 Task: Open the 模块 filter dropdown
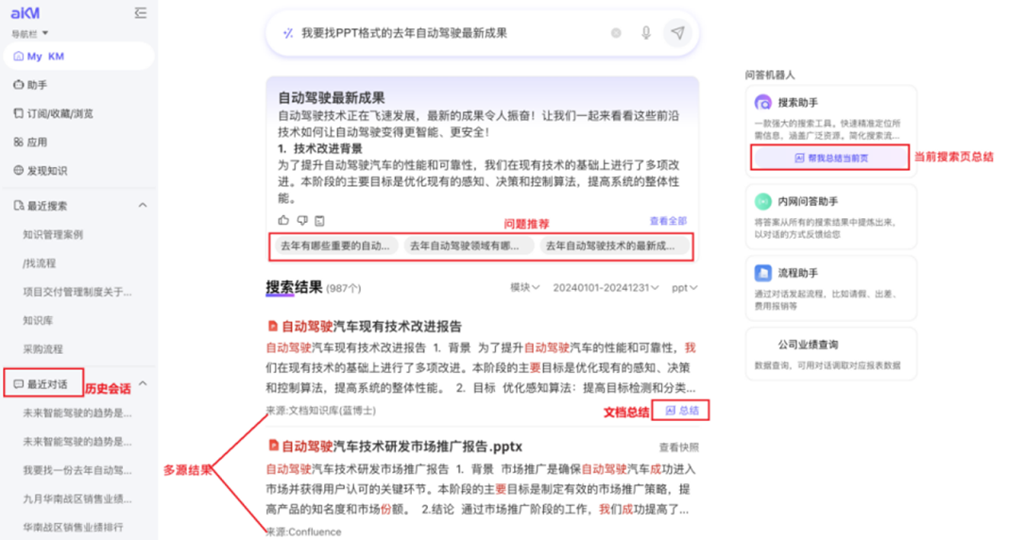pyautogui.click(x=524, y=288)
